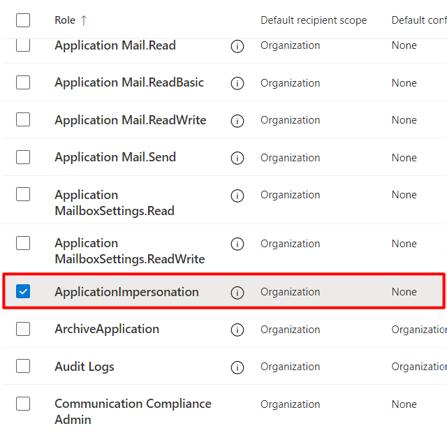
Task: Enable the Application Mail.Send checkbox
Action: [23, 156]
